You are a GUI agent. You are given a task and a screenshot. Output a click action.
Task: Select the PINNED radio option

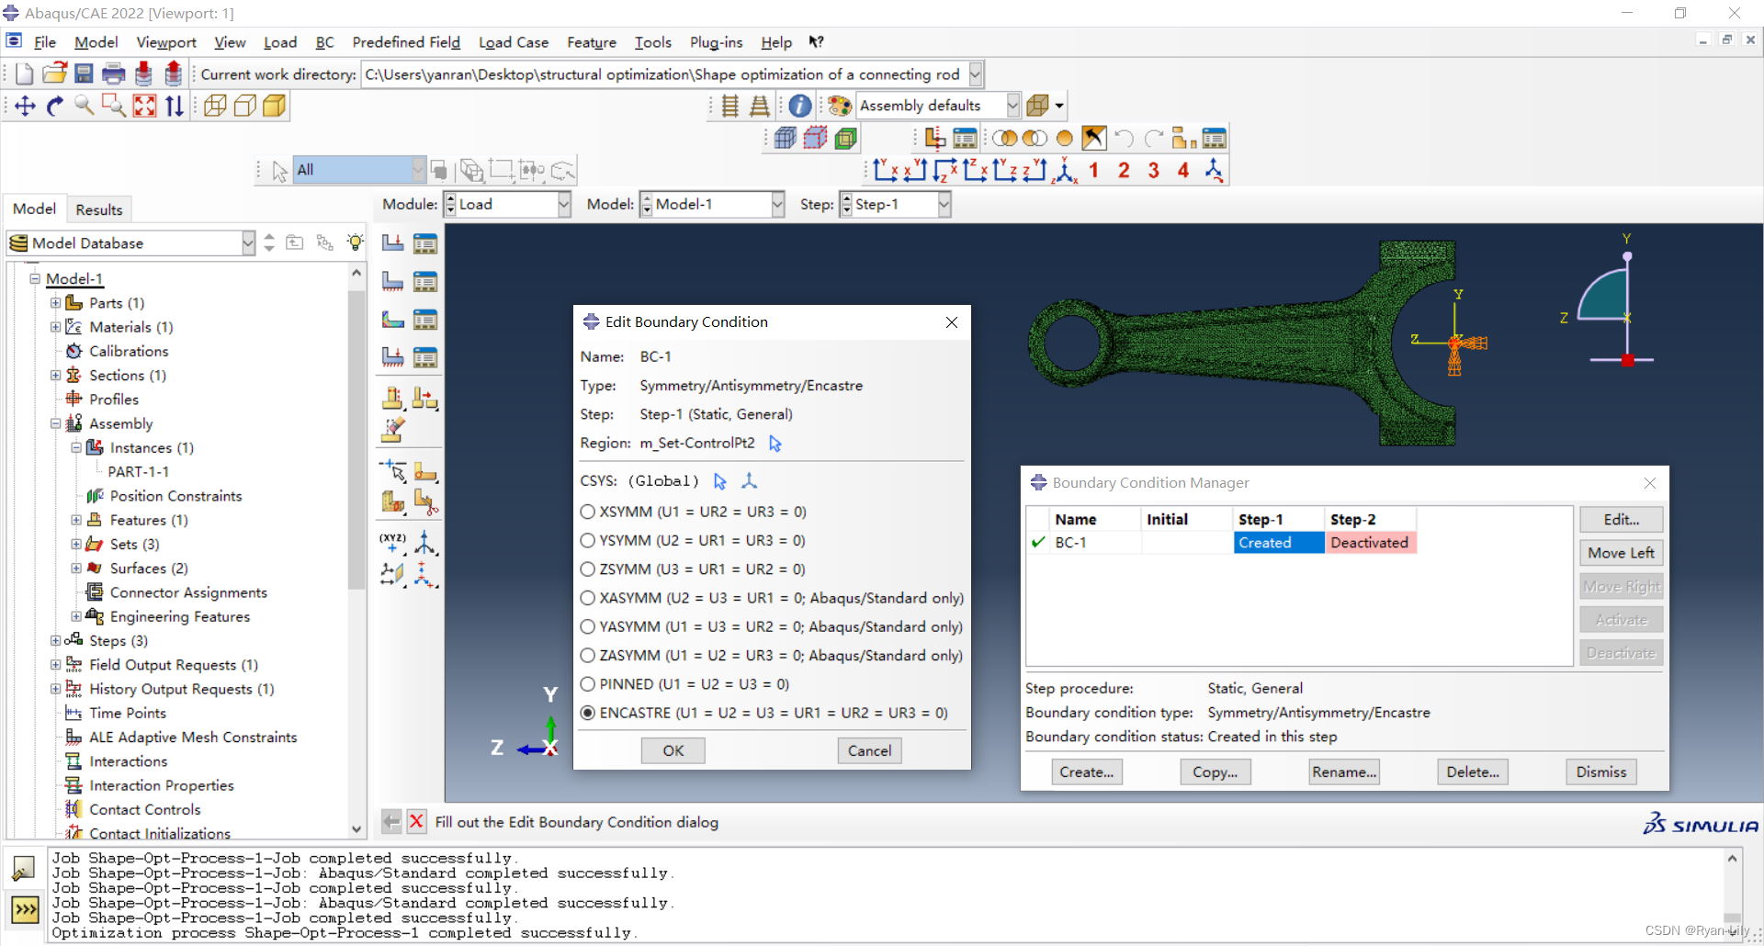[x=588, y=684]
